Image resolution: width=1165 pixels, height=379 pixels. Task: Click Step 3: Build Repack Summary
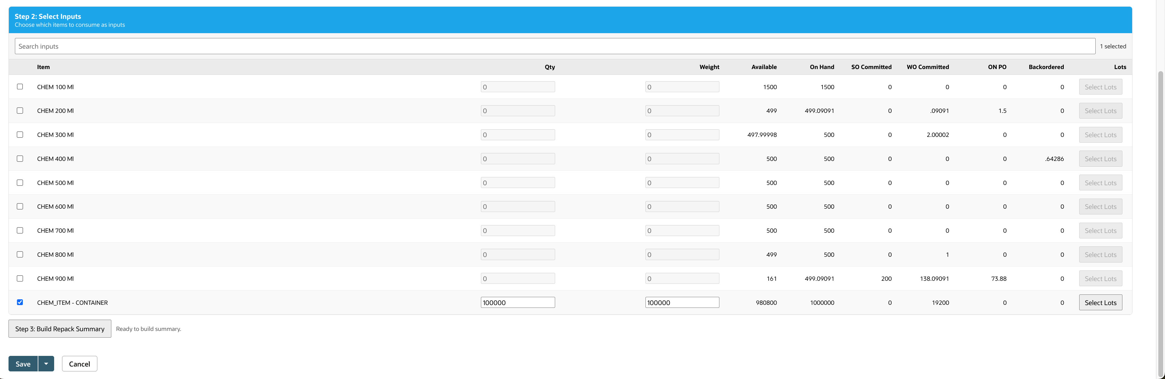[59, 328]
